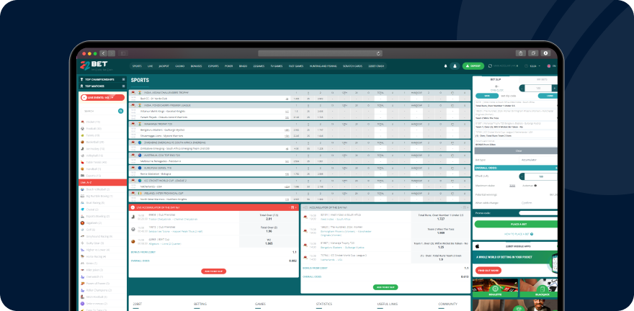Click the Top Championships trophy icon

pos(81,80)
